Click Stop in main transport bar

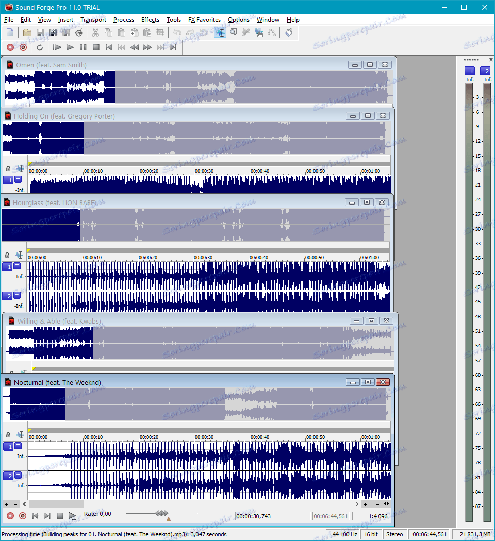coord(96,47)
